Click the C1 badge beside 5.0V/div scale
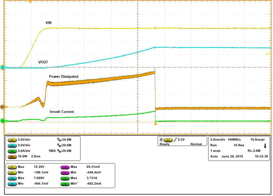This screenshot has width=273, height=196. tap(12, 140)
